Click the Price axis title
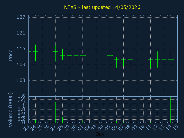Image resolution: width=184 pixels, height=138 pixels. point(10,55)
